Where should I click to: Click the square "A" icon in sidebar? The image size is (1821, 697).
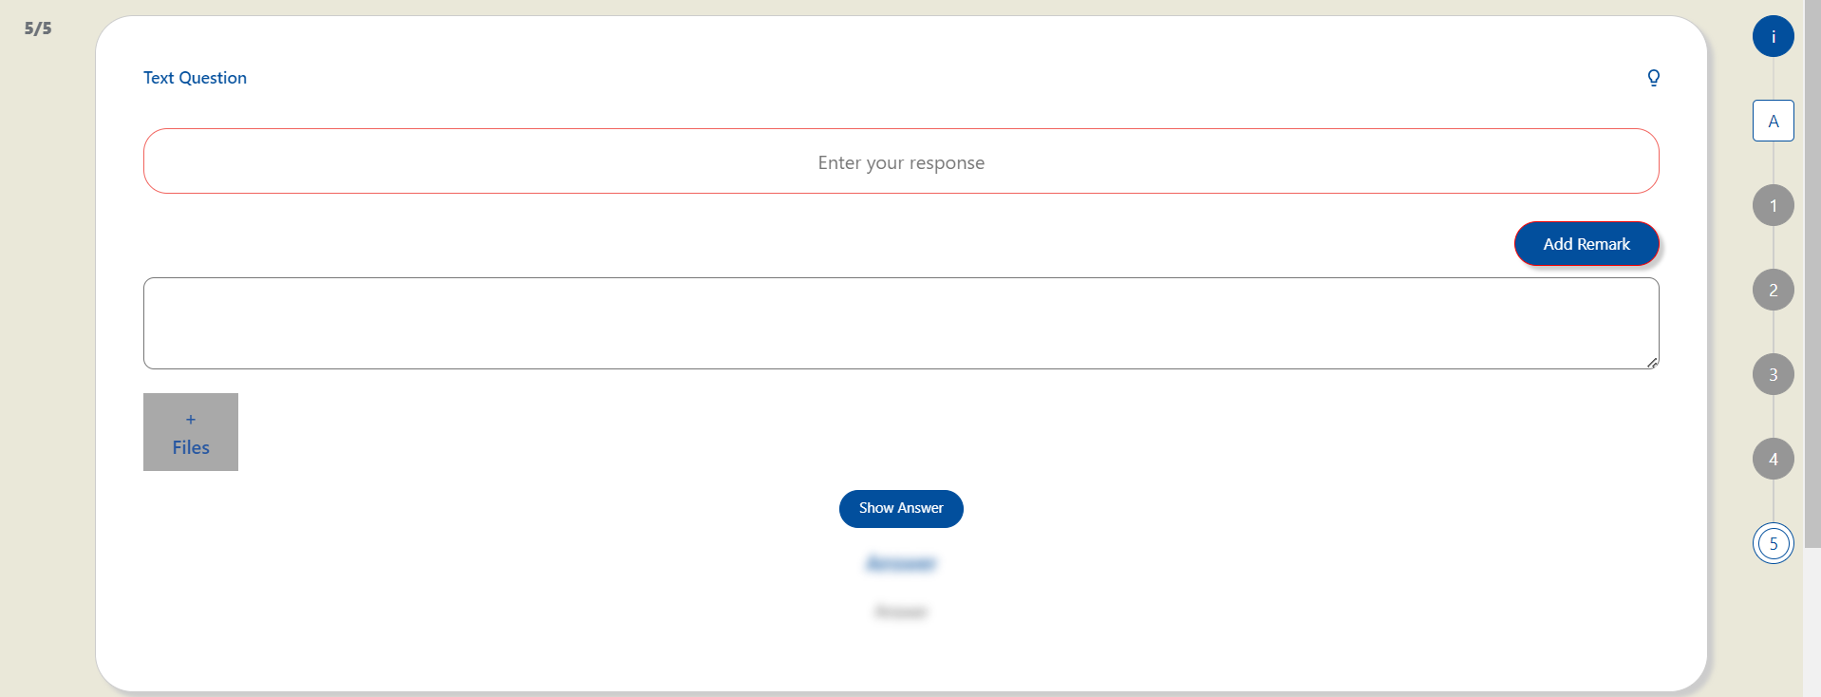coord(1773,121)
